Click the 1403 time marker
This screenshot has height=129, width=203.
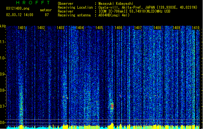tap(60, 27)
